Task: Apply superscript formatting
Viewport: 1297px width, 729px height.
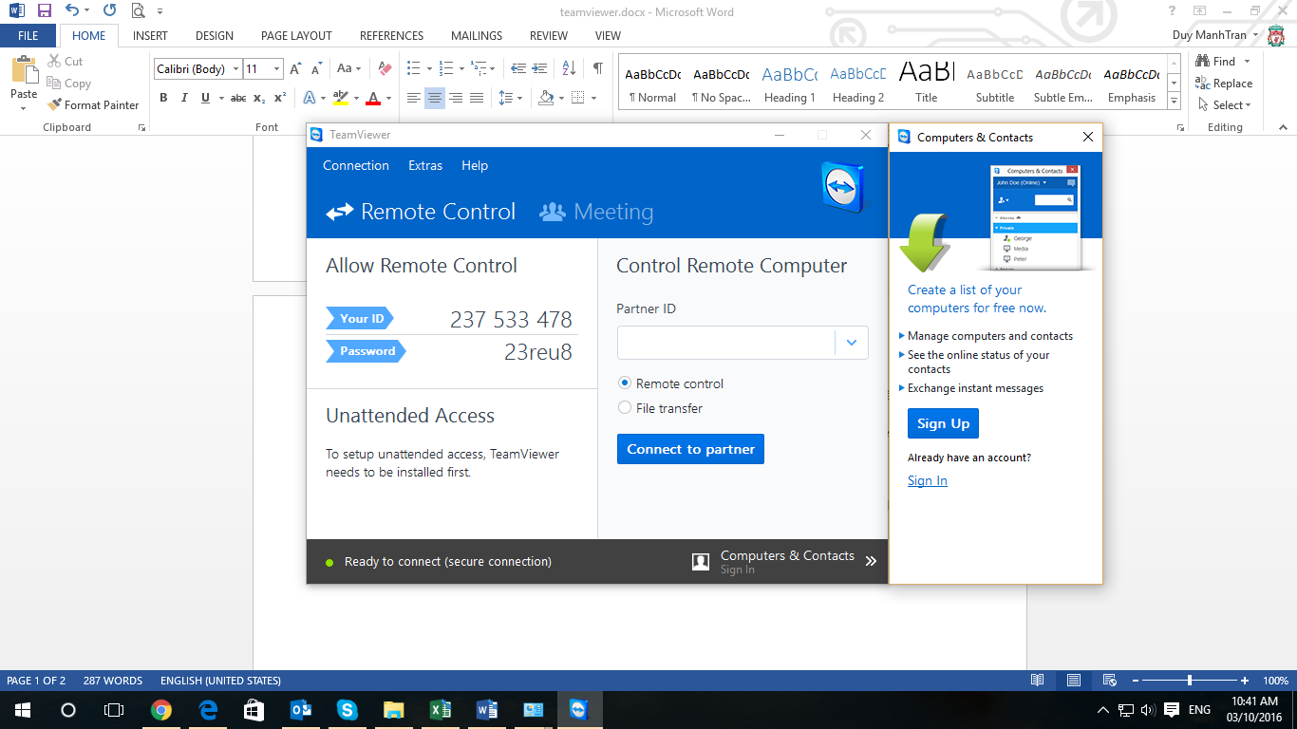Action: click(280, 98)
